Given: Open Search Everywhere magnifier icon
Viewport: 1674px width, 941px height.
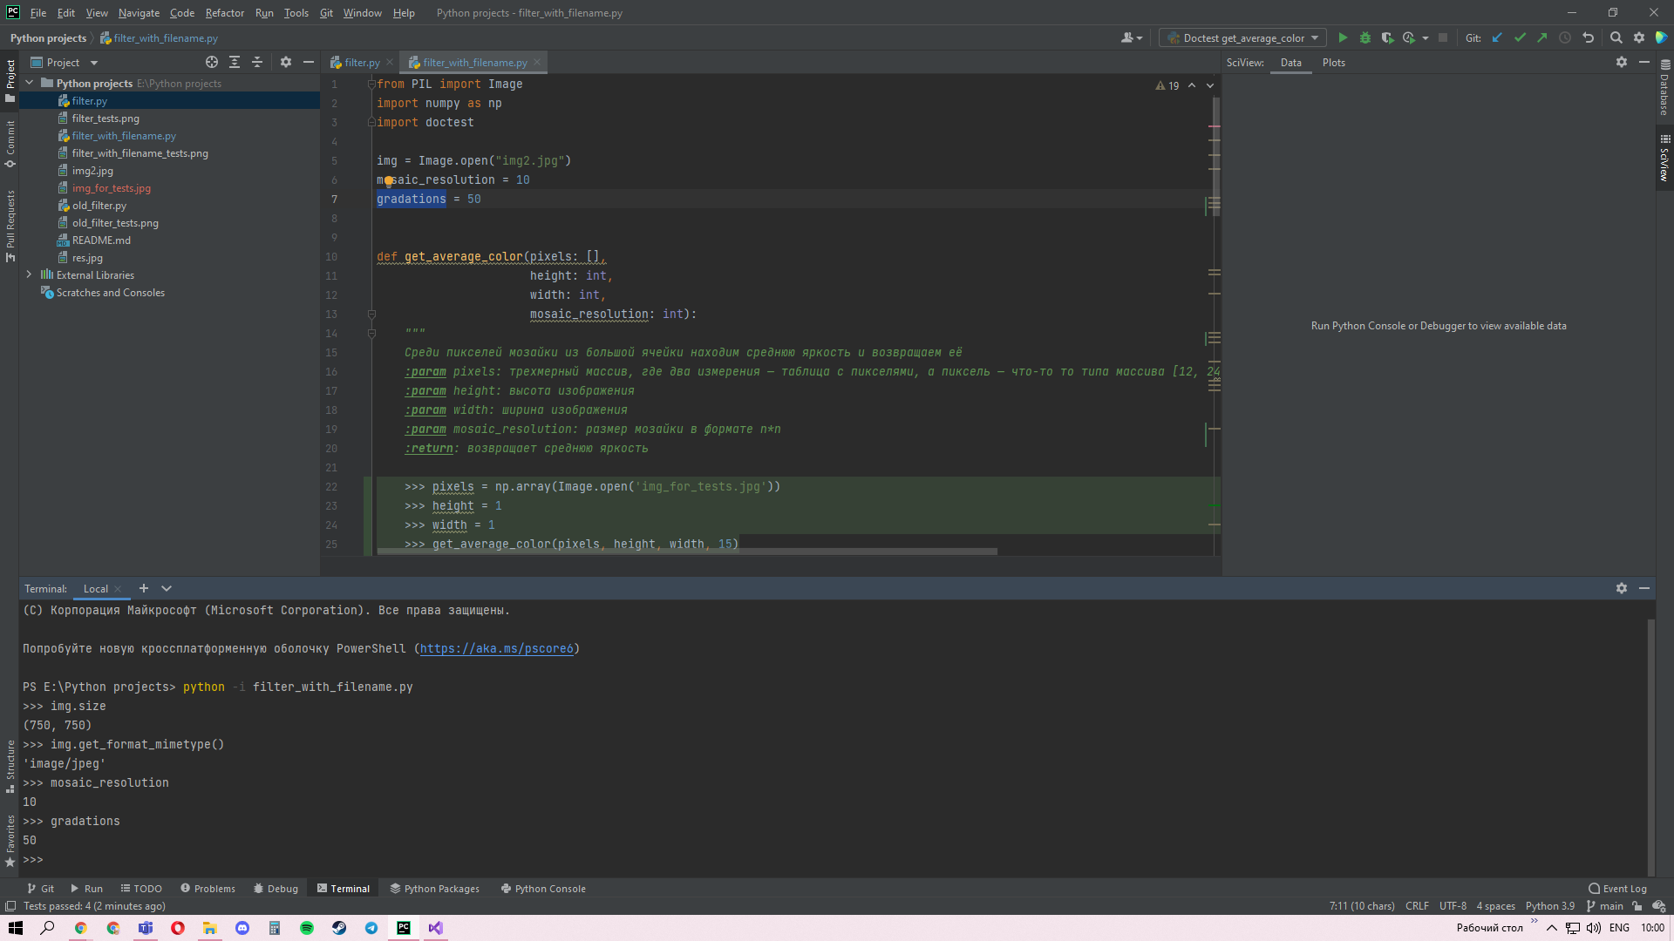Looking at the screenshot, I should tap(1616, 37).
